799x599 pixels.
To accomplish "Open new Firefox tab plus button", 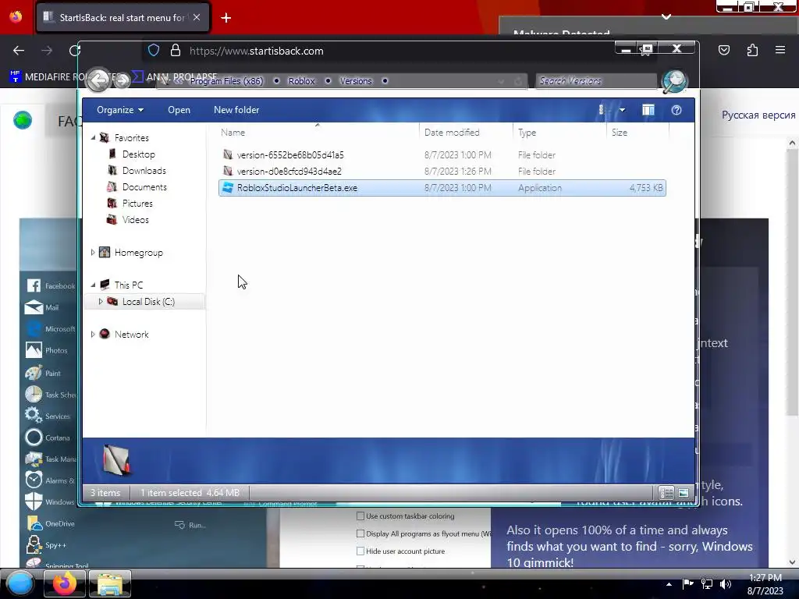I will [225, 18].
